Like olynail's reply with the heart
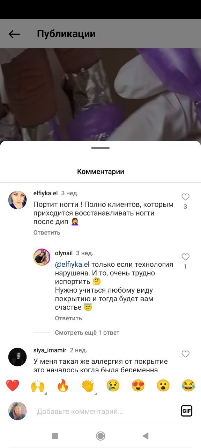 coord(185,257)
